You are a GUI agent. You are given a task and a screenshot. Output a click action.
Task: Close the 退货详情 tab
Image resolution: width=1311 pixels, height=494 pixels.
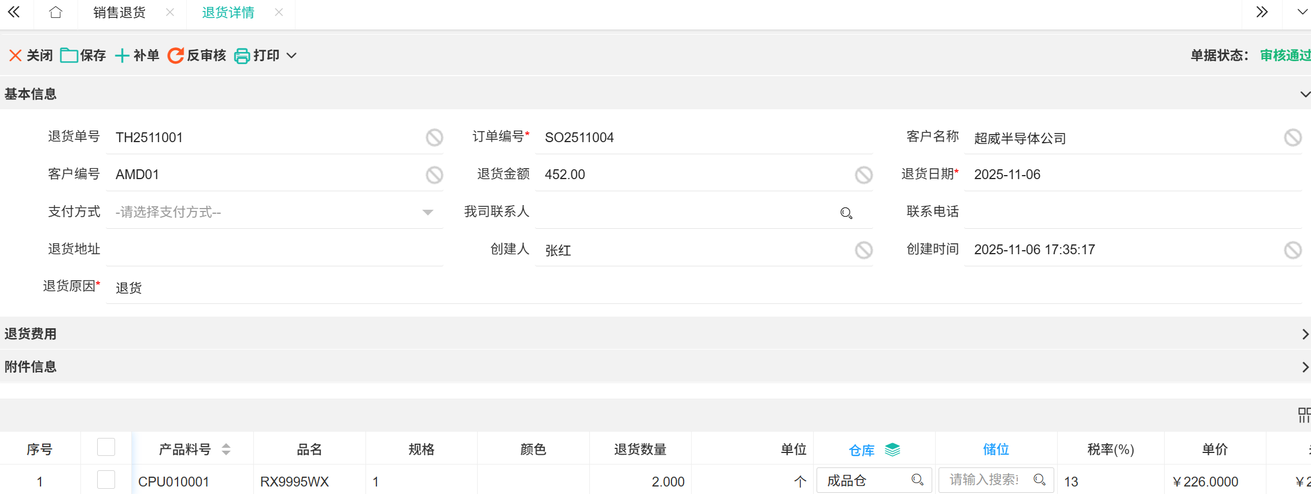click(279, 12)
